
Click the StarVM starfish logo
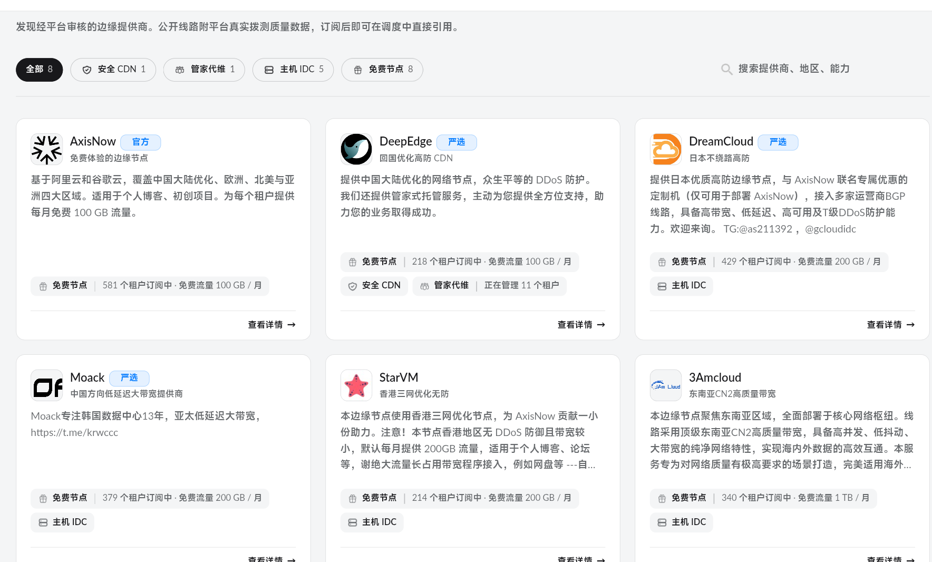coord(356,385)
